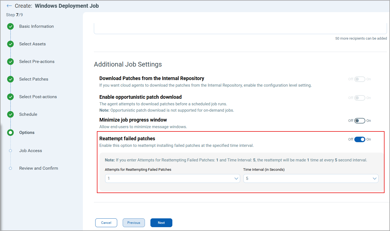This screenshot has width=390, height=231.
Task: Turn off Reattempt failed patches switch
Action: [x=360, y=139]
